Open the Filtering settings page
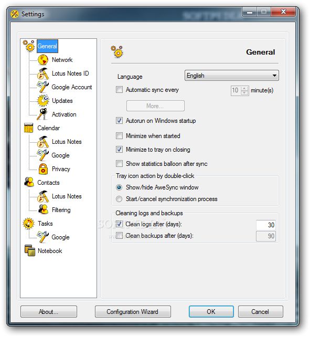 pos(61,210)
